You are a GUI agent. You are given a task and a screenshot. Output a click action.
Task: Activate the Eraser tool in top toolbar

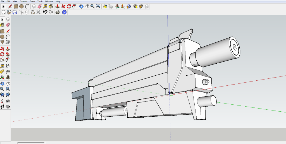39,6
